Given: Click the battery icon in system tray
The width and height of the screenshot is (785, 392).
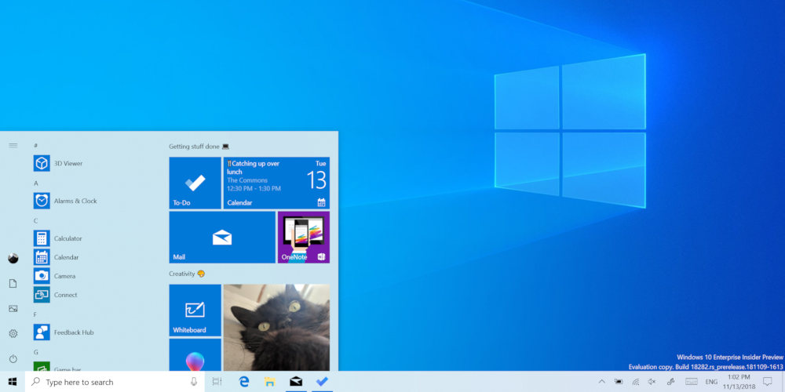Looking at the screenshot, I should (x=619, y=382).
